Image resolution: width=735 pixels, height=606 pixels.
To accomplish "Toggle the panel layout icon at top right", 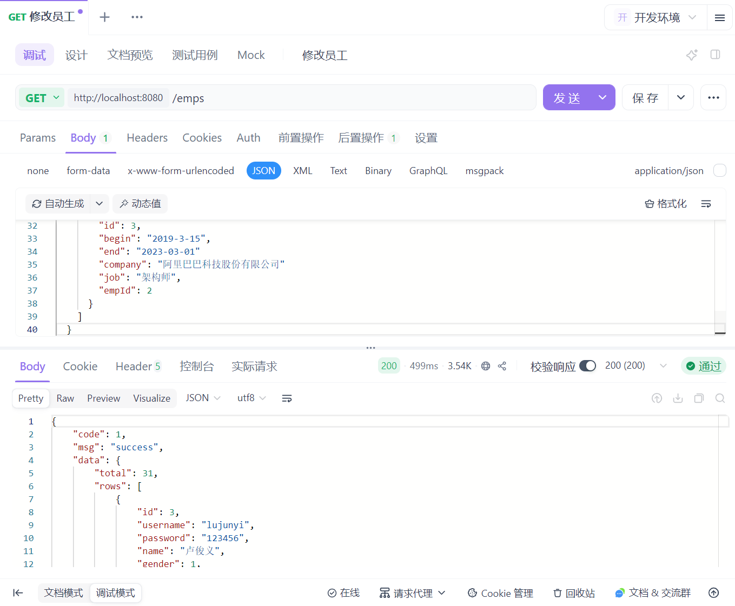I will 715,55.
